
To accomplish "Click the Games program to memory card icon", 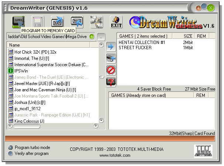I will pyautogui.click(x=18, y=22).
